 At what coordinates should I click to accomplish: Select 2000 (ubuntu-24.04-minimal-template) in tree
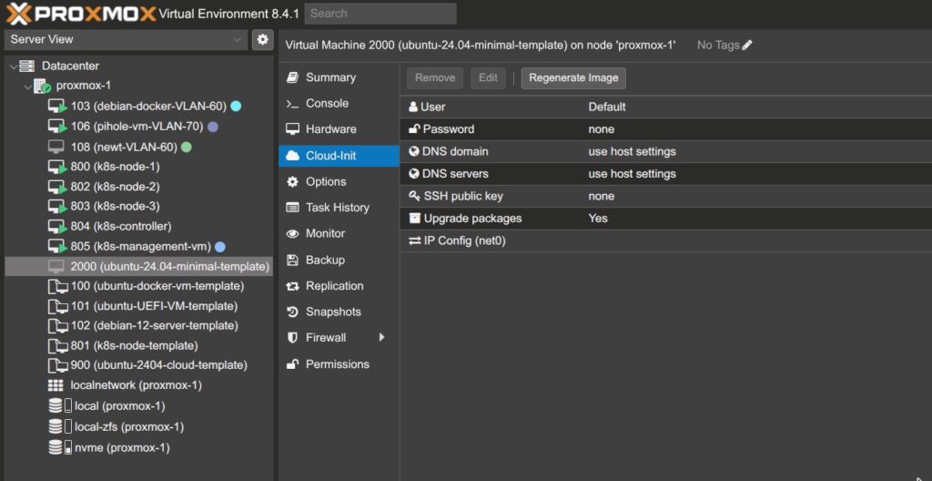click(139, 267)
